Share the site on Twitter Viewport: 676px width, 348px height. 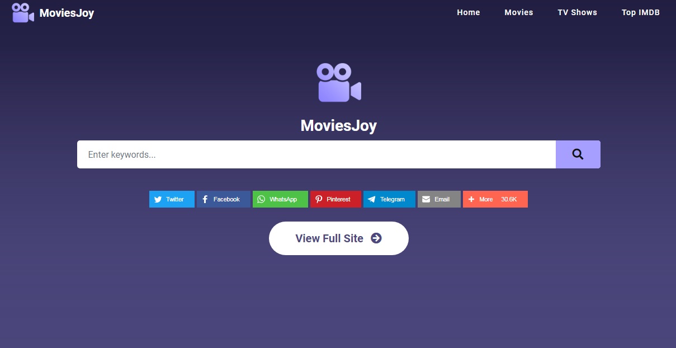172,199
